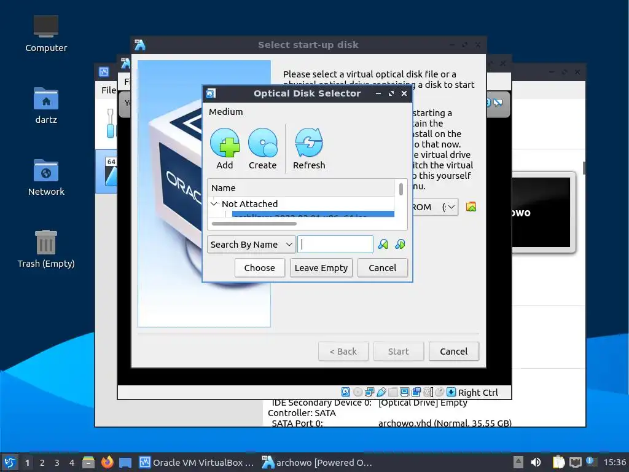Click display settings icon in VM status bar
The width and height of the screenshot is (629, 472).
click(404, 392)
